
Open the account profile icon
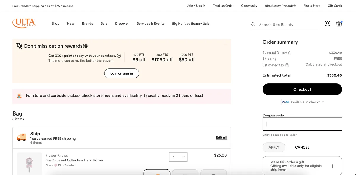pyautogui.click(x=328, y=23)
